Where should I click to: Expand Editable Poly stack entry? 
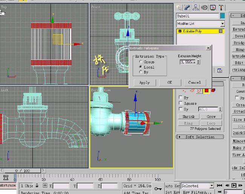click(180, 31)
